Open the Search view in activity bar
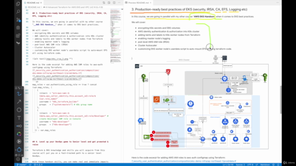Viewport: 296px width, 166px height. (18, 12)
